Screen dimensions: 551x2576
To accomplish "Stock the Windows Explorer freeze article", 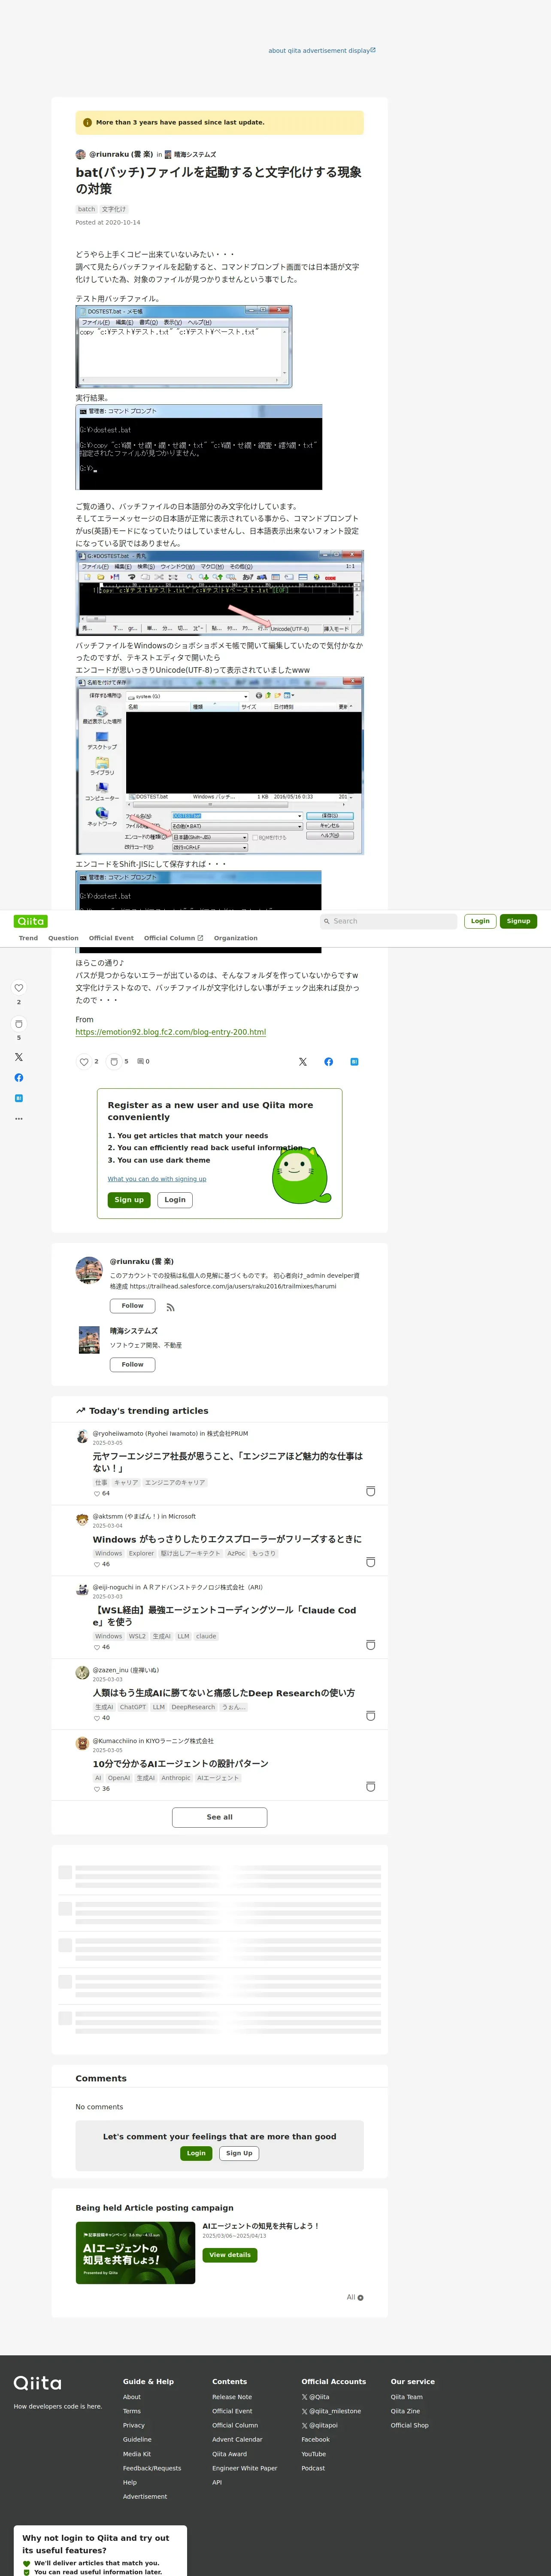I will click(371, 1562).
